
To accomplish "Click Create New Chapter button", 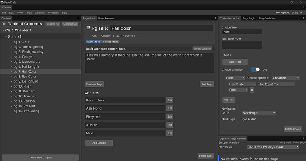I will coord(40,157).
